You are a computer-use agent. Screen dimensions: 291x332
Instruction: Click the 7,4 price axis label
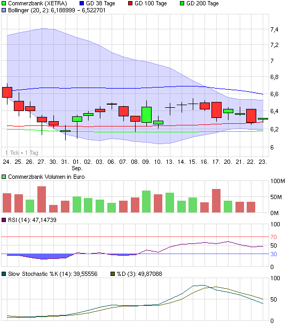pos(274,30)
